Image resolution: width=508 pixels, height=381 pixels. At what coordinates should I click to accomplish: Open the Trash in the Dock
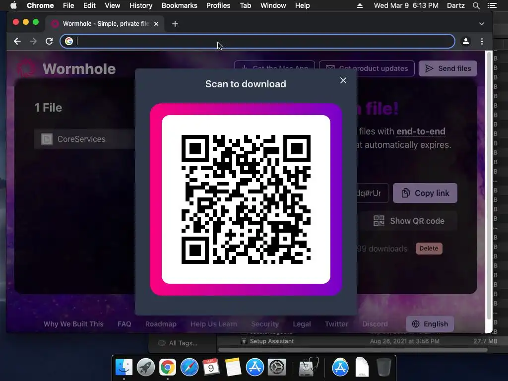[x=383, y=367]
